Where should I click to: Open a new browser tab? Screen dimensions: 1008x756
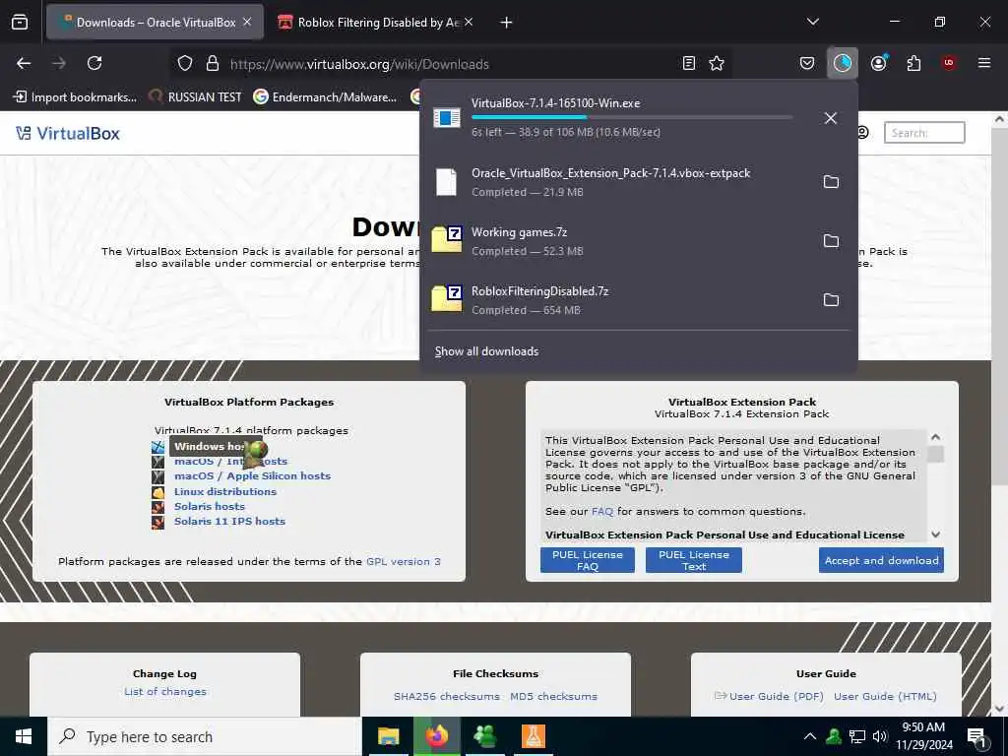506,23
